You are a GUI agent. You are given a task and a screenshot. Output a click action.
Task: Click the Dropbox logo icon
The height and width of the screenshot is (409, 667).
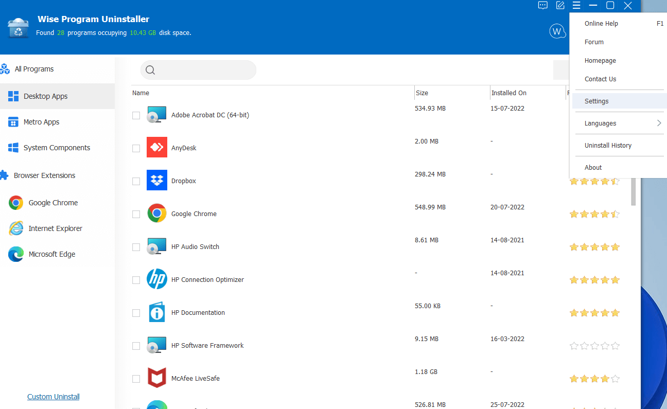click(x=156, y=181)
